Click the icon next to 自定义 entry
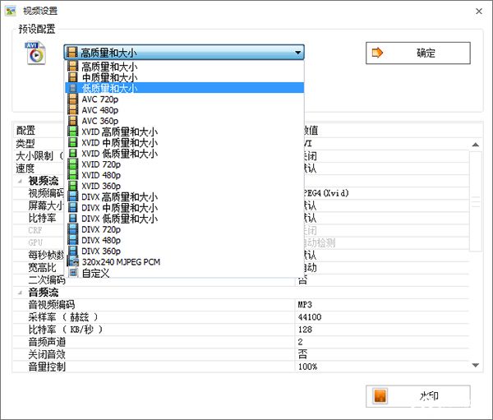The image size is (493, 420). pyautogui.click(x=73, y=272)
